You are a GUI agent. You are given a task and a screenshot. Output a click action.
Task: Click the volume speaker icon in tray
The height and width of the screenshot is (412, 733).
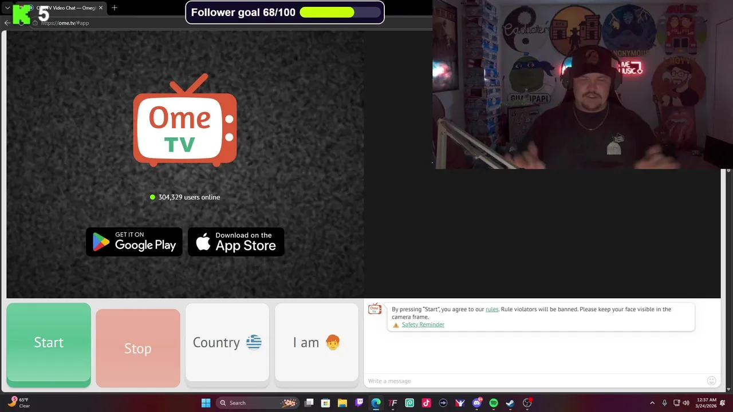point(686,403)
